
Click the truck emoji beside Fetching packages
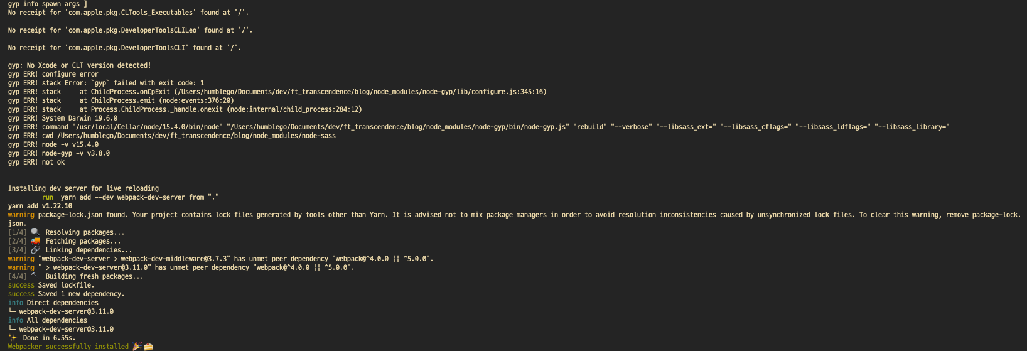click(35, 241)
